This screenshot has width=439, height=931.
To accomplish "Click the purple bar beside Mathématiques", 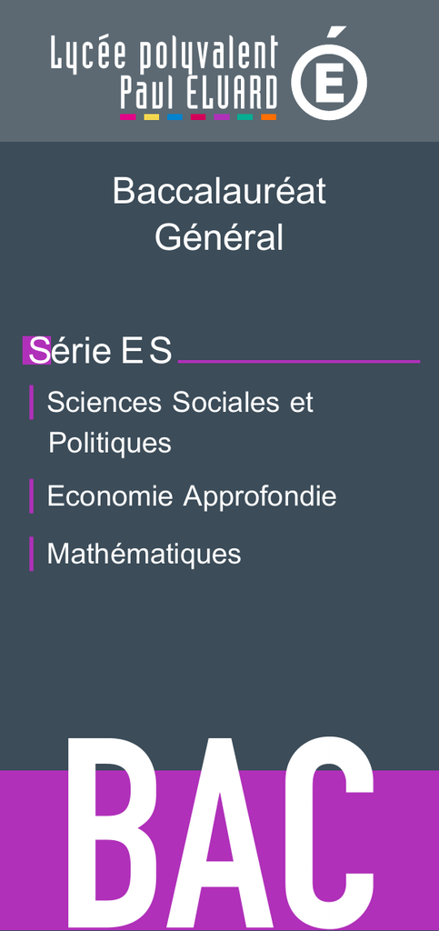I will click(x=32, y=554).
